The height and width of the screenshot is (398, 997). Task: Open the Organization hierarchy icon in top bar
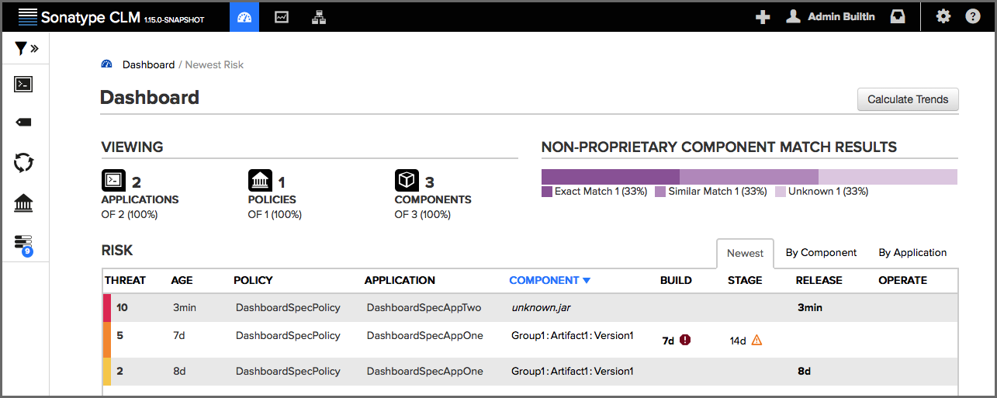[x=319, y=16]
